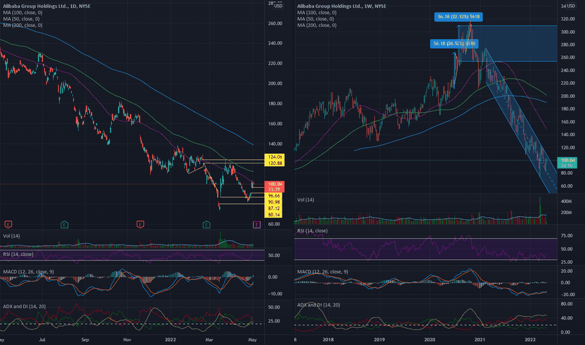Viewport: 585px width, 345px height.
Task: Select the MA (50, close, 0) legend on the weekly chart
Action: (315, 19)
